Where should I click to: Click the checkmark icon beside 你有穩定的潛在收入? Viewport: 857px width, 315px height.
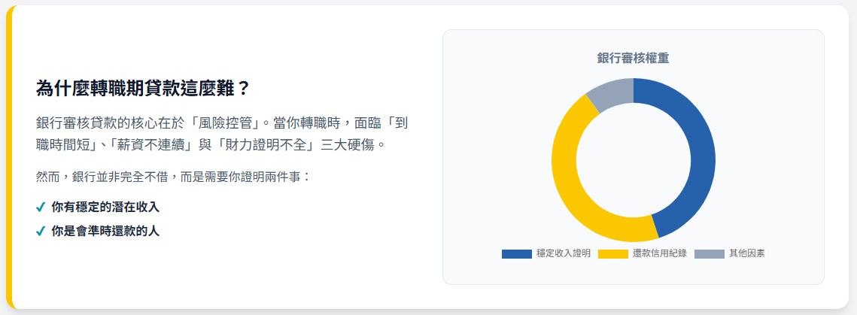coord(41,207)
